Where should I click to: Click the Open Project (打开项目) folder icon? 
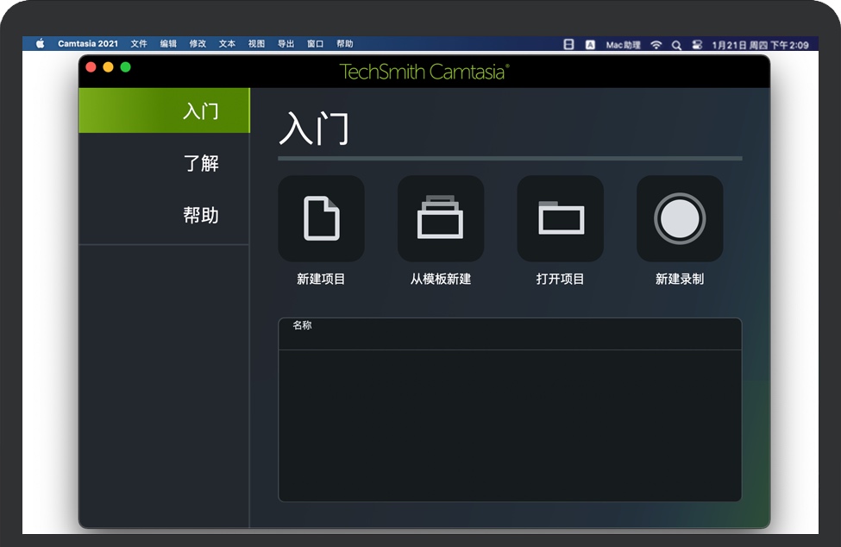[x=561, y=218]
